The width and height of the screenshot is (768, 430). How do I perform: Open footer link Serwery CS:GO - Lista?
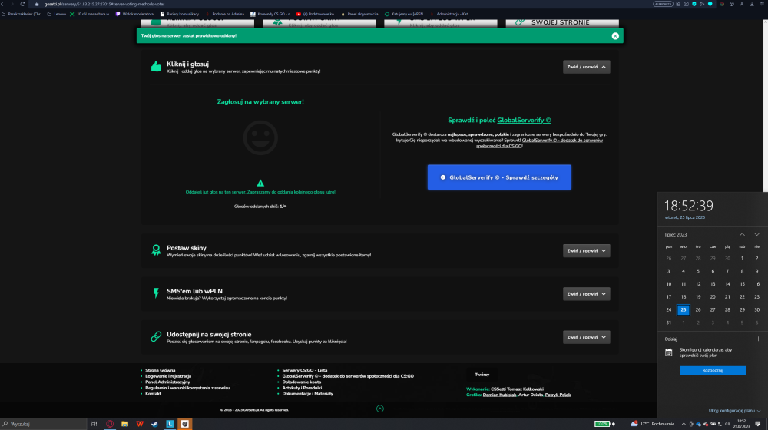305,370
